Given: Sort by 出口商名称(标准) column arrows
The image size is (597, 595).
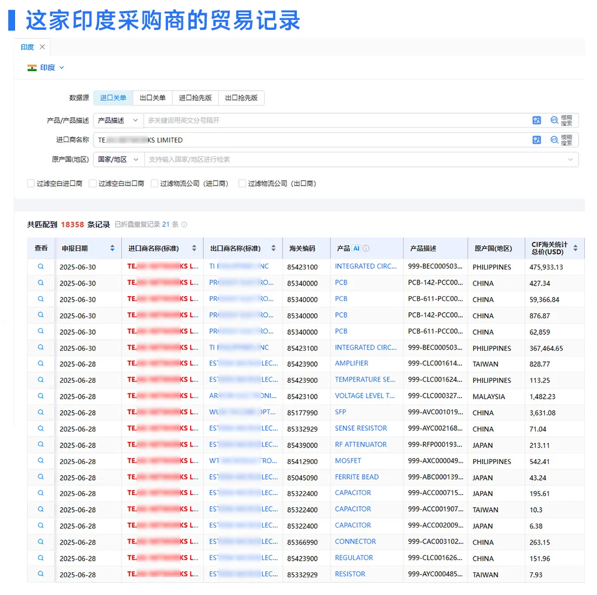Looking at the screenshot, I should pos(274,248).
